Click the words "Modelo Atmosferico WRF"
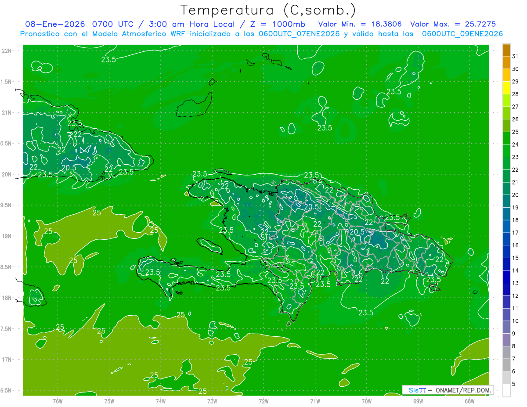527x407 pixels. click(x=139, y=34)
